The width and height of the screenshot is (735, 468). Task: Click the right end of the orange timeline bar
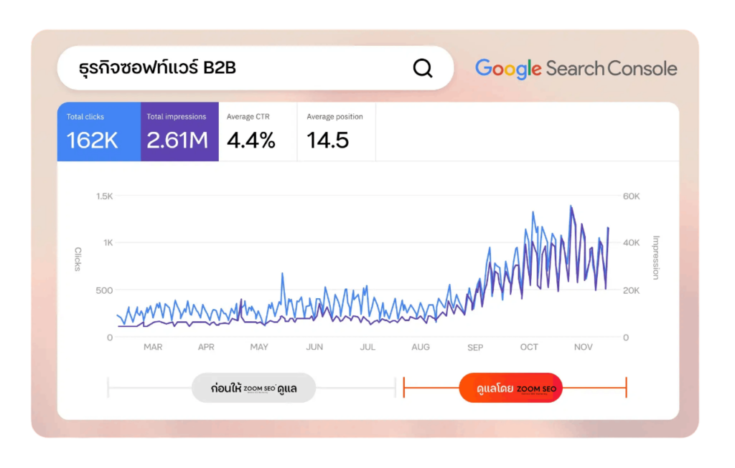626,388
